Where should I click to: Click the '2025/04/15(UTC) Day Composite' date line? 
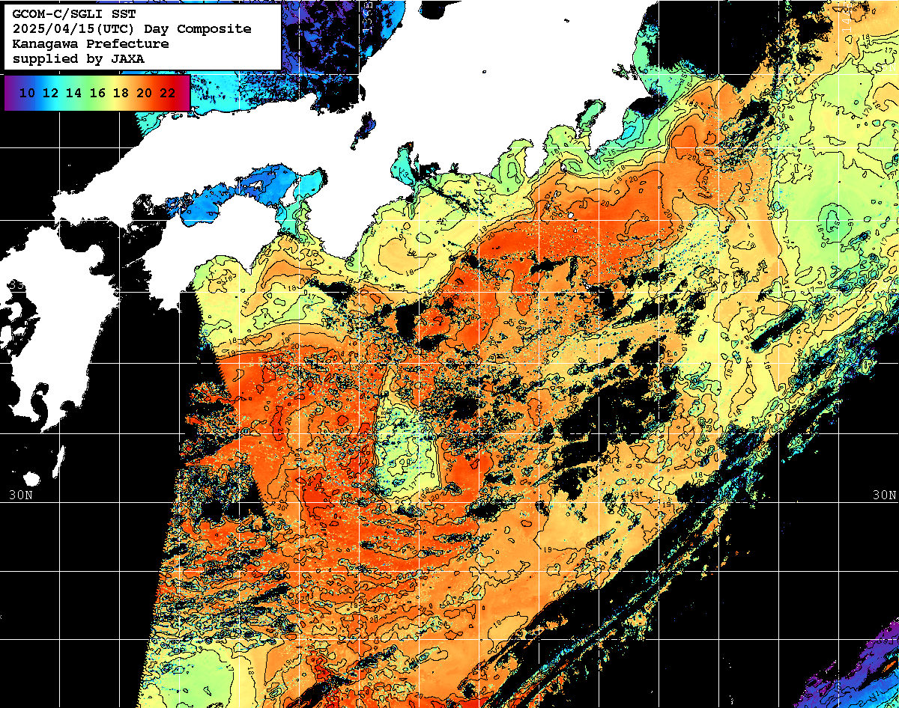(132, 29)
